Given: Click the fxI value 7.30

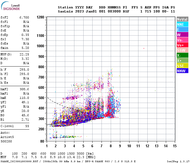Looking at the screenshot, I should (25, 39).
